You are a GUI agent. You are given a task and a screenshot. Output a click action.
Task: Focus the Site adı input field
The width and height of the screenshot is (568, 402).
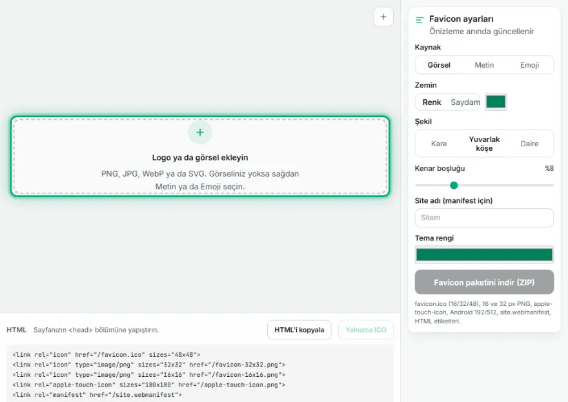point(484,218)
